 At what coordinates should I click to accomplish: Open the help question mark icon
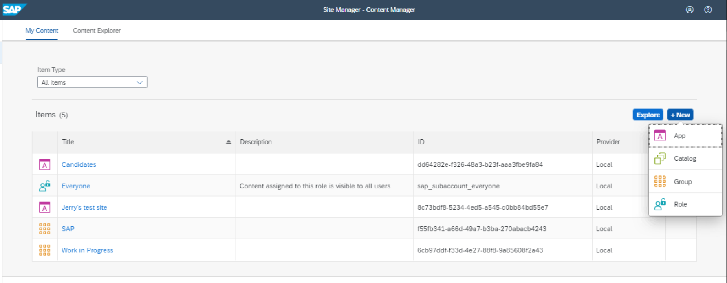(x=708, y=10)
